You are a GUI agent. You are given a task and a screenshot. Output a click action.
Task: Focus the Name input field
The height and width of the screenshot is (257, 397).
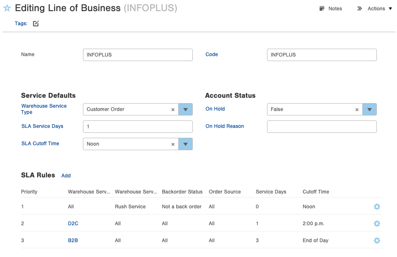tap(138, 55)
